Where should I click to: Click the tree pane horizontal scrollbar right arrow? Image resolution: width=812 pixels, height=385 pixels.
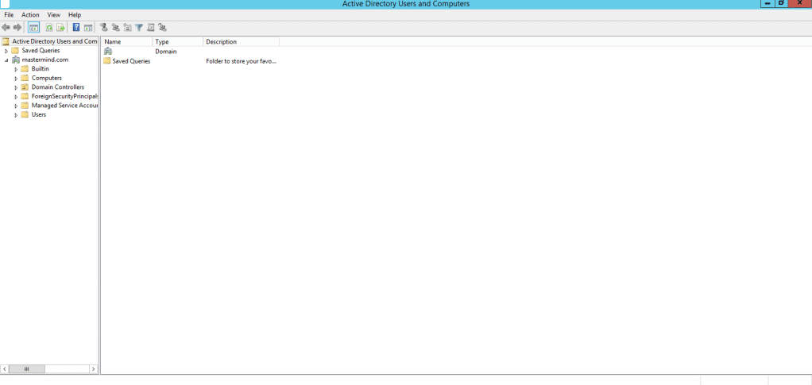[94, 369]
